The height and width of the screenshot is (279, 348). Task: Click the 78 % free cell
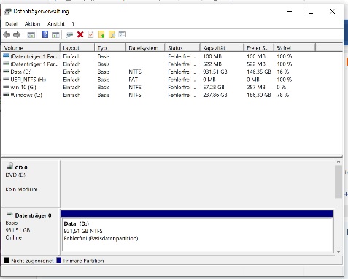[x=283, y=95]
